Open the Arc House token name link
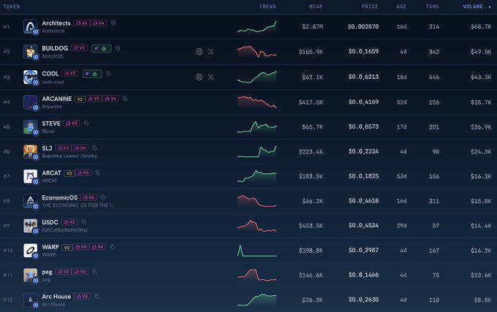This screenshot has height=312, width=497. (56, 297)
